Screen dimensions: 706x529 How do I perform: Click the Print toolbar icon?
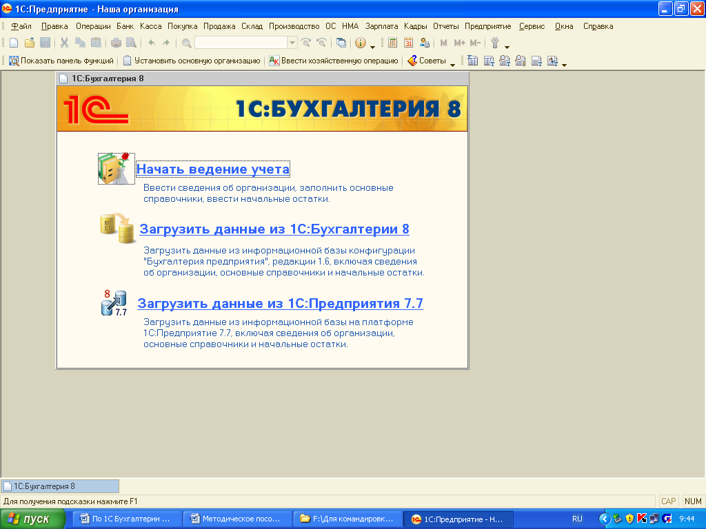[x=116, y=43]
